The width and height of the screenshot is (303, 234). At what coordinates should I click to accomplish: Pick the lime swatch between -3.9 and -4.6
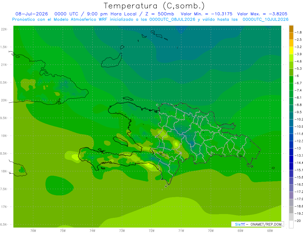pos(291,58)
